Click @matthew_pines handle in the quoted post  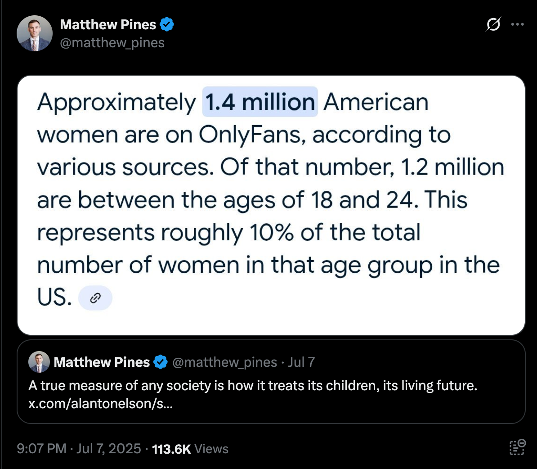click(x=225, y=362)
